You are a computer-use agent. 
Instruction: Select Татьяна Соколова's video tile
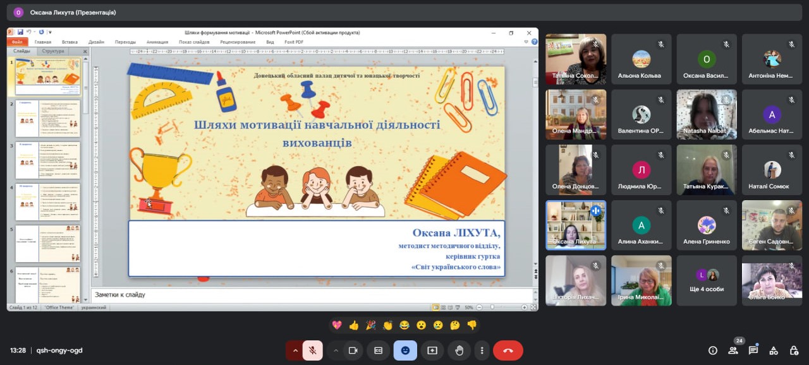[x=576, y=59]
